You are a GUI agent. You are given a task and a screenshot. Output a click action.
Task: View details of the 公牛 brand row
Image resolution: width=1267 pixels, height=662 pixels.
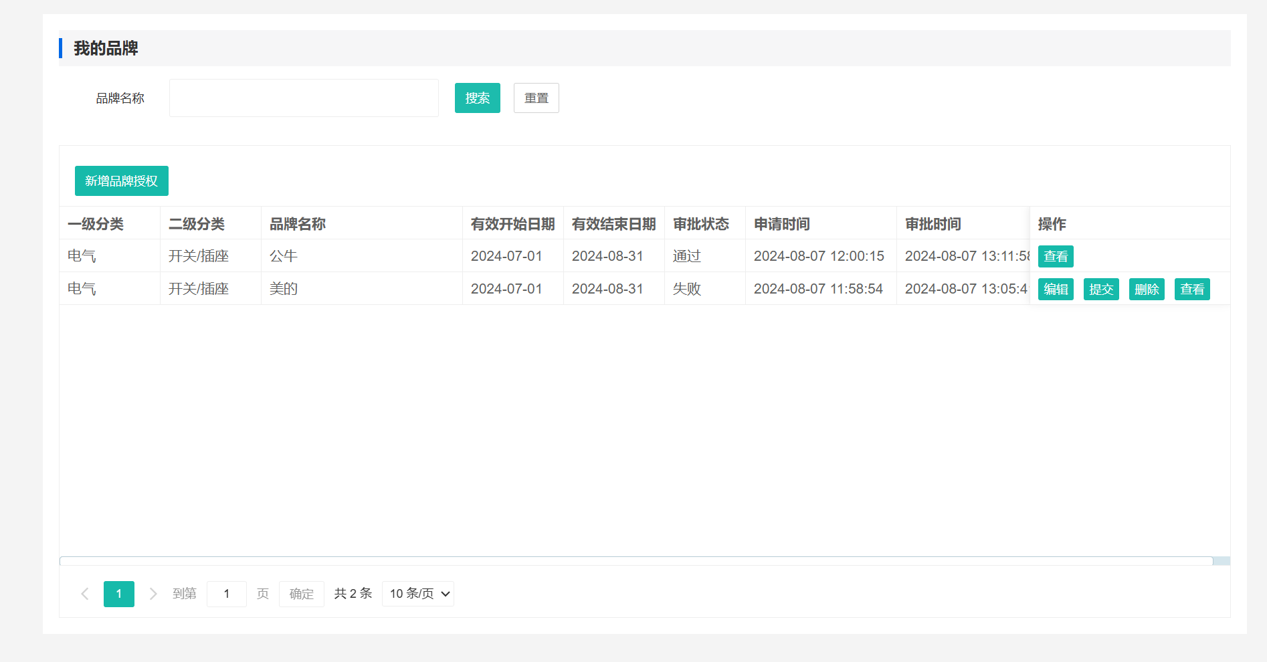click(1055, 257)
